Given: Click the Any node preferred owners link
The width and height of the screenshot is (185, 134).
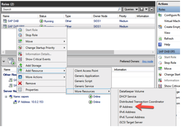Looking at the screenshot, I should coord(148,61).
